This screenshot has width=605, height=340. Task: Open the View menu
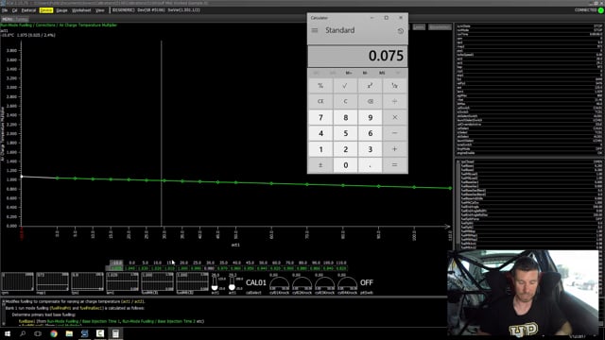100,10
